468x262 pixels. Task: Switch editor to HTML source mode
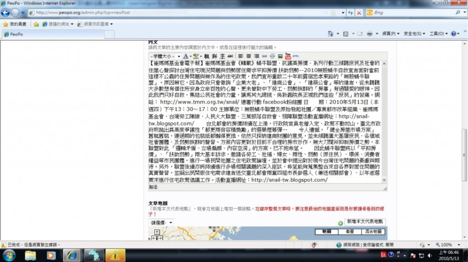[296, 56]
